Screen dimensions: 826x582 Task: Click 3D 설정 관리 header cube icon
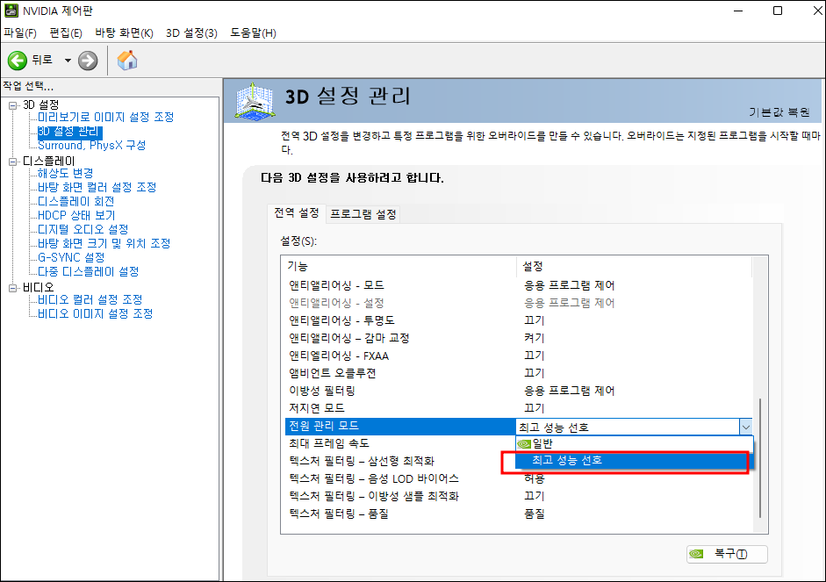(255, 101)
